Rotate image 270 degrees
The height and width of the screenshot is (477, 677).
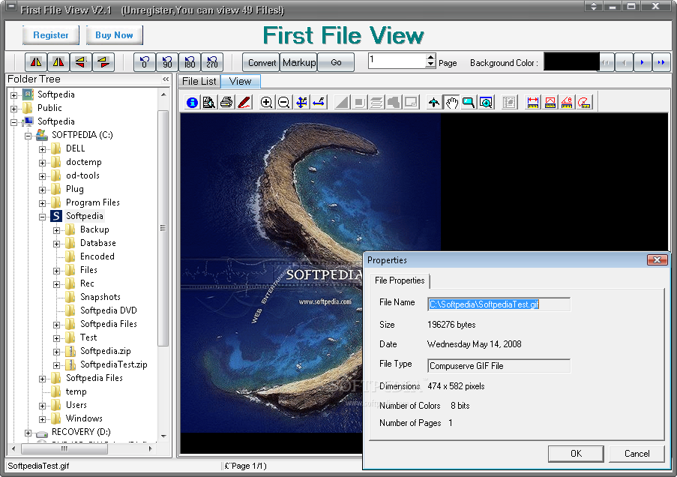(x=212, y=62)
